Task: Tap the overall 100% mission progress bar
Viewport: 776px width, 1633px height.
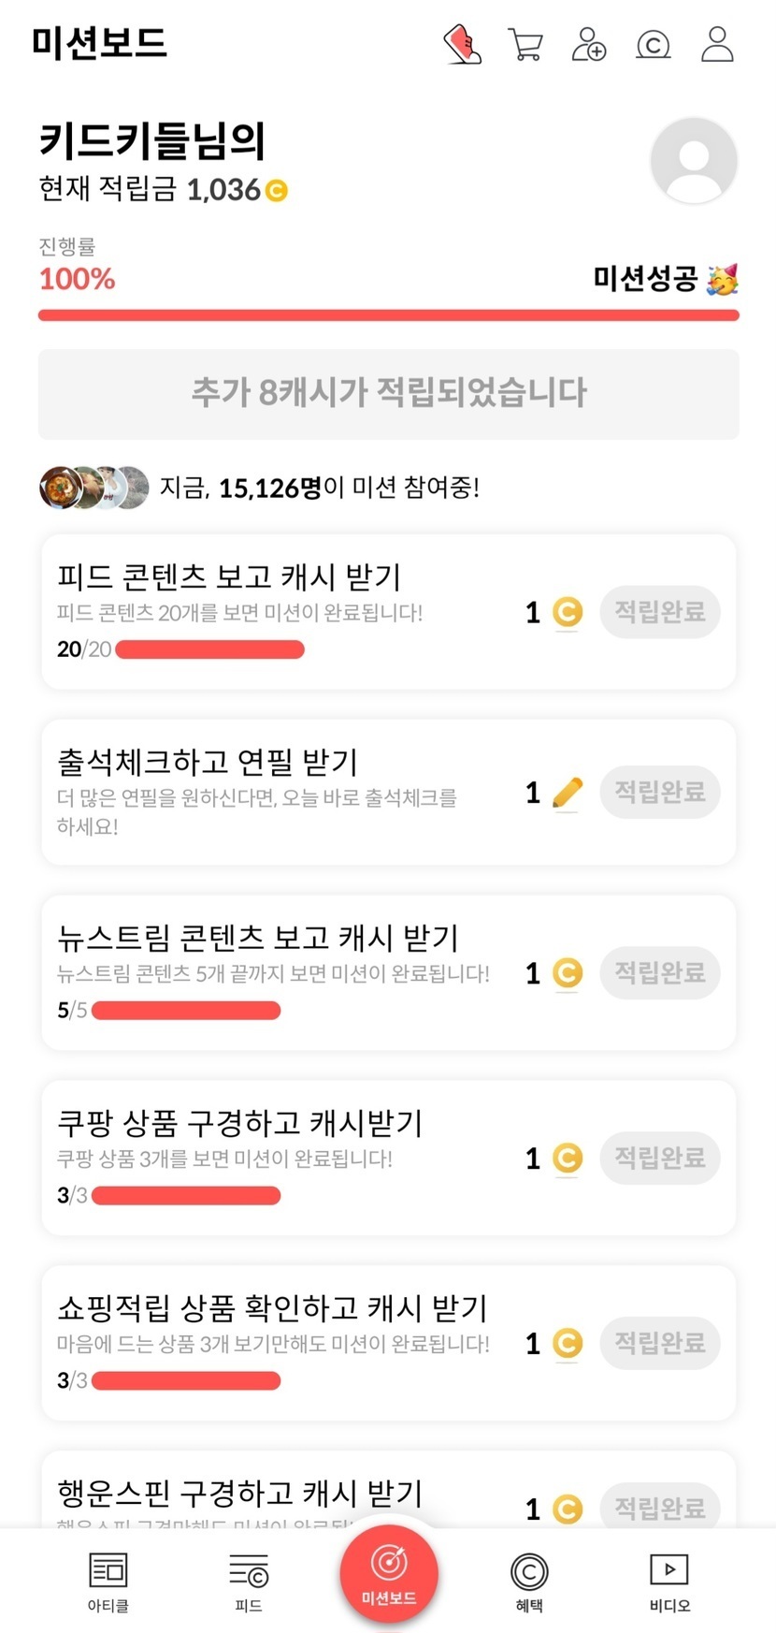Action: click(x=388, y=315)
